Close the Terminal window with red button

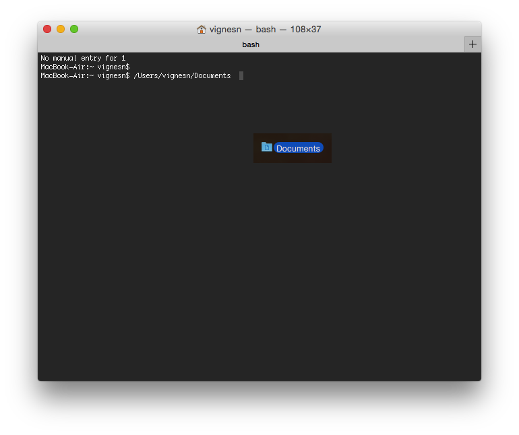[x=47, y=29]
